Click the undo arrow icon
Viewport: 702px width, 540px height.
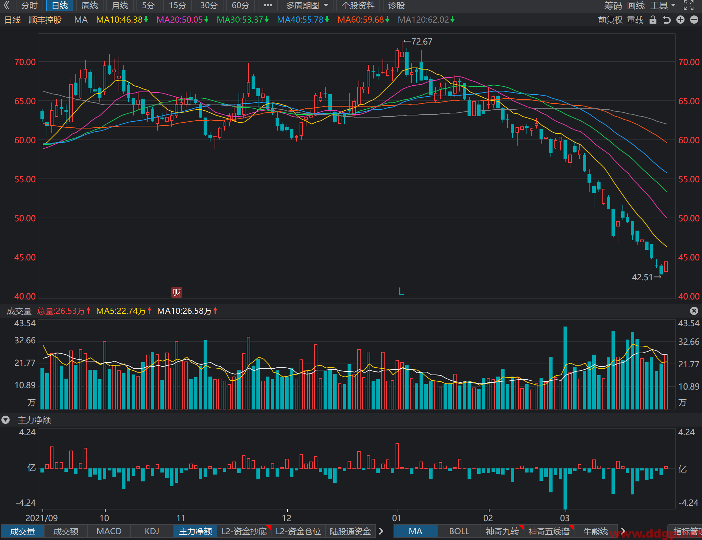click(667, 20)
